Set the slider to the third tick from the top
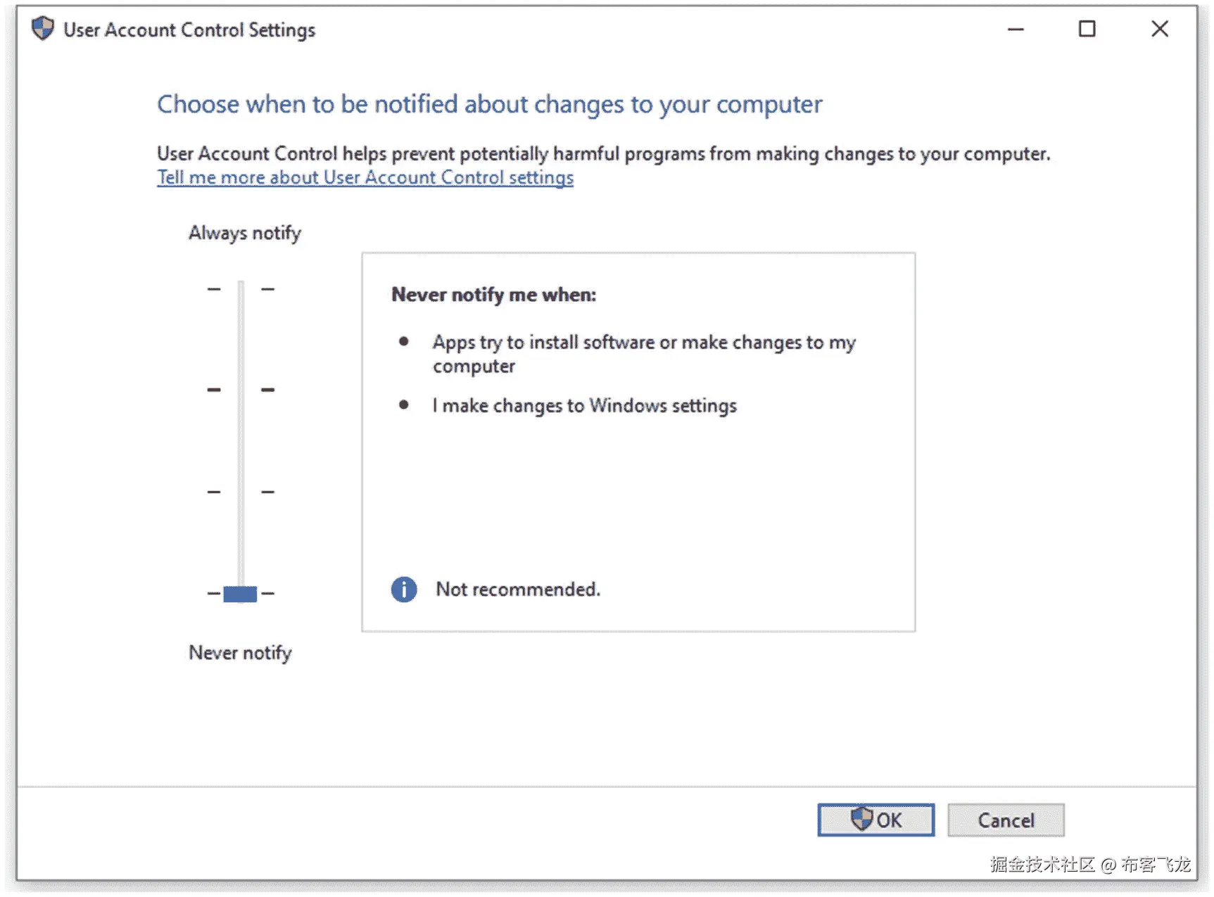The image size is (1214, 897). (x=241, y=492)
